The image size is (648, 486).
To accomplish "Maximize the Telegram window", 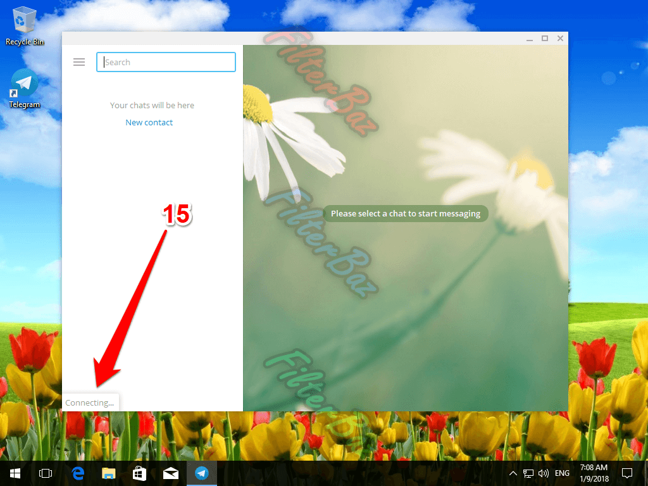I will pyautogui.click(x=545, y=39).
